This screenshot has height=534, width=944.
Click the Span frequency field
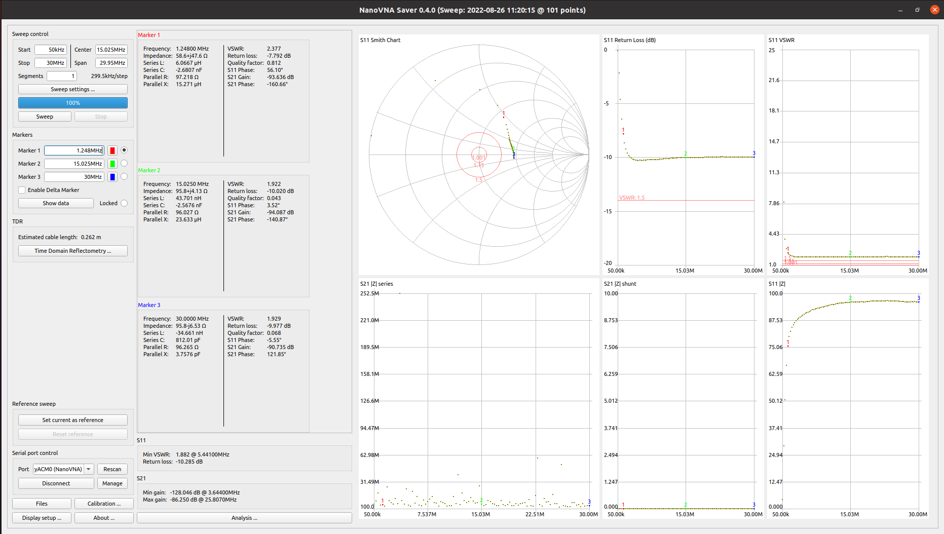tap(111, 63)
